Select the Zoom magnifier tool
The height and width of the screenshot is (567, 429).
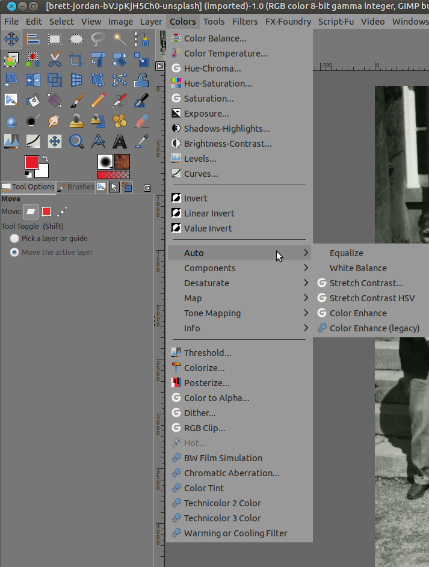click(x=76, y=141)
